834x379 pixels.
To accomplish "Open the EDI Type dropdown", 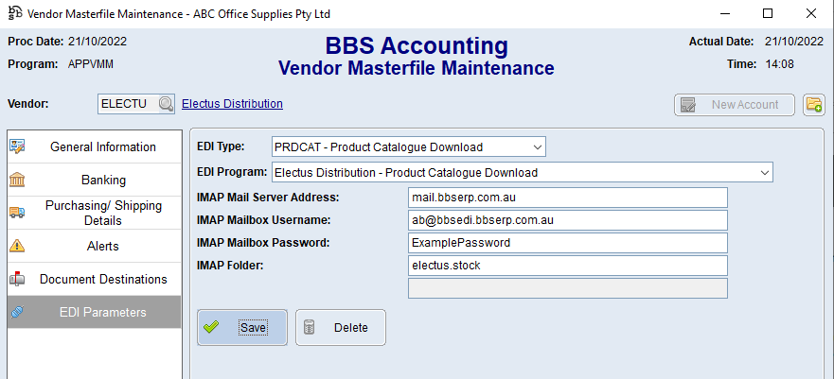I will coord(537,147).
